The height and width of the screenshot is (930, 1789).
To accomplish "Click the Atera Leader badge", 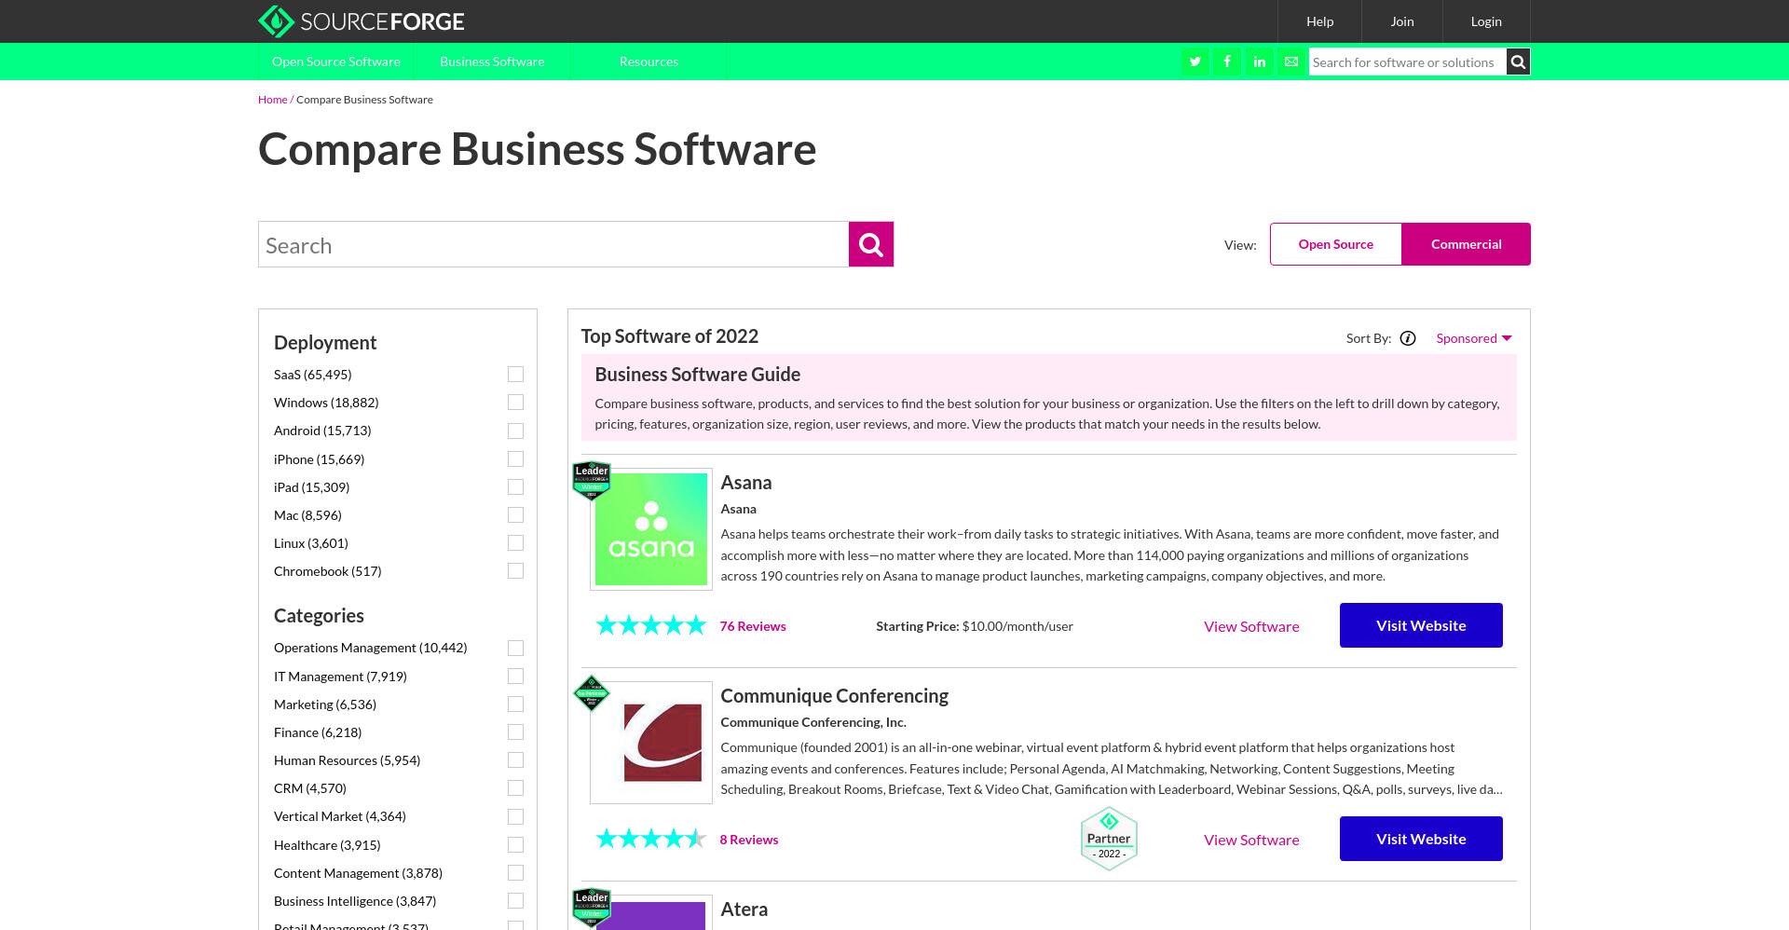I will (592, 908).
